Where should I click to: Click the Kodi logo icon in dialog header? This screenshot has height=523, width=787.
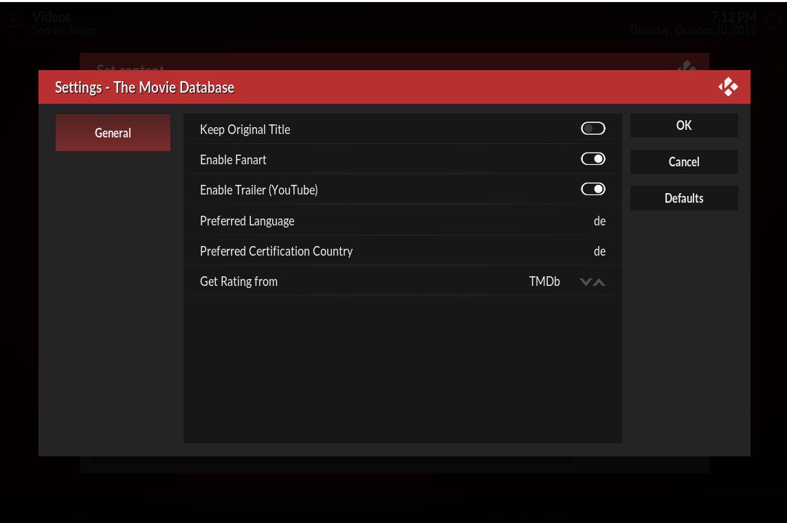(728, 87)
